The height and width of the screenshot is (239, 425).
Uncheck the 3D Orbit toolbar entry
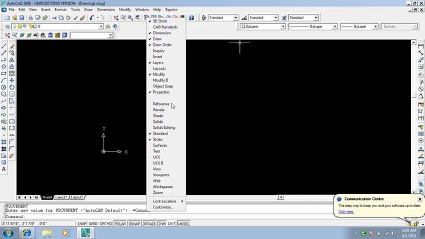point(166,21)
